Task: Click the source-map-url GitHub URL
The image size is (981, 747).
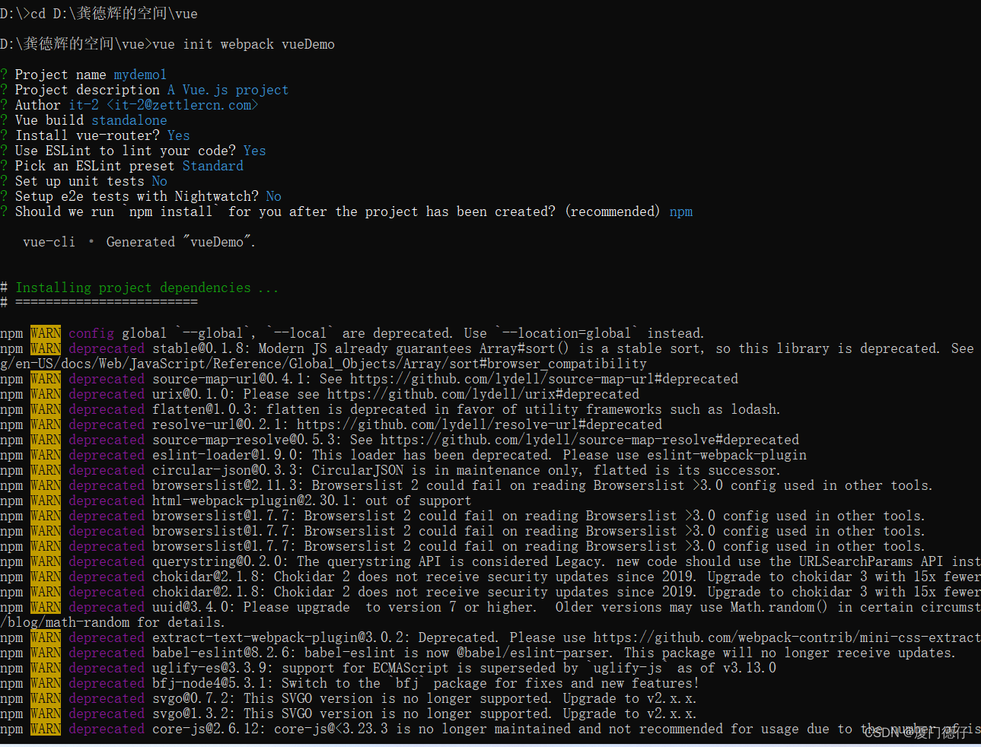Action: [x=544, y=379]
